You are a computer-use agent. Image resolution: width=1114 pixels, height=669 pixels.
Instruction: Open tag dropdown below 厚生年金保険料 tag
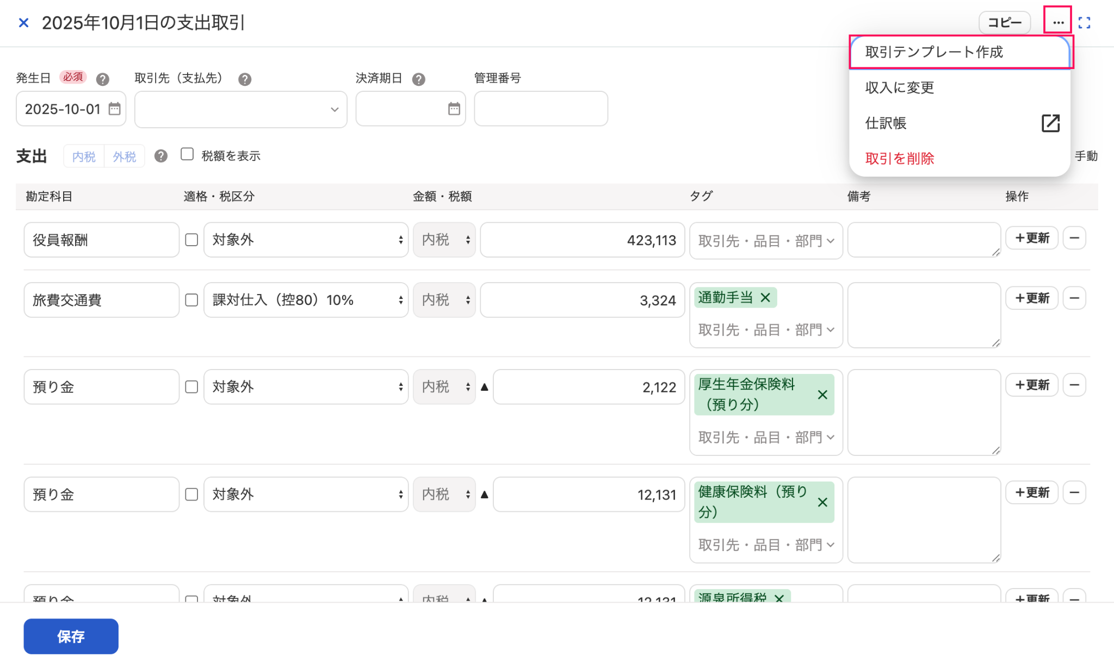point(766,437)
